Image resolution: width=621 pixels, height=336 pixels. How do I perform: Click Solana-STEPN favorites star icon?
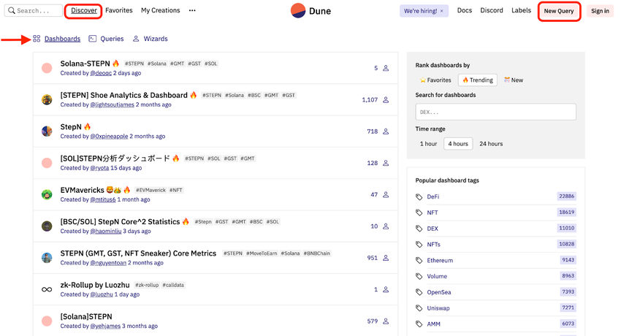386,68
